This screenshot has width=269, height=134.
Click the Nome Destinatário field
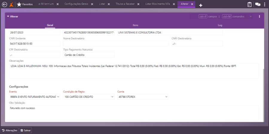coord(116,44)
